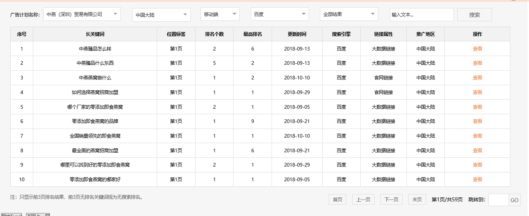The width and height of the screenshot is (529, 216).
Task: View 哪个厂家的零添加即食燕窝 ranking details
Action: 477,107
